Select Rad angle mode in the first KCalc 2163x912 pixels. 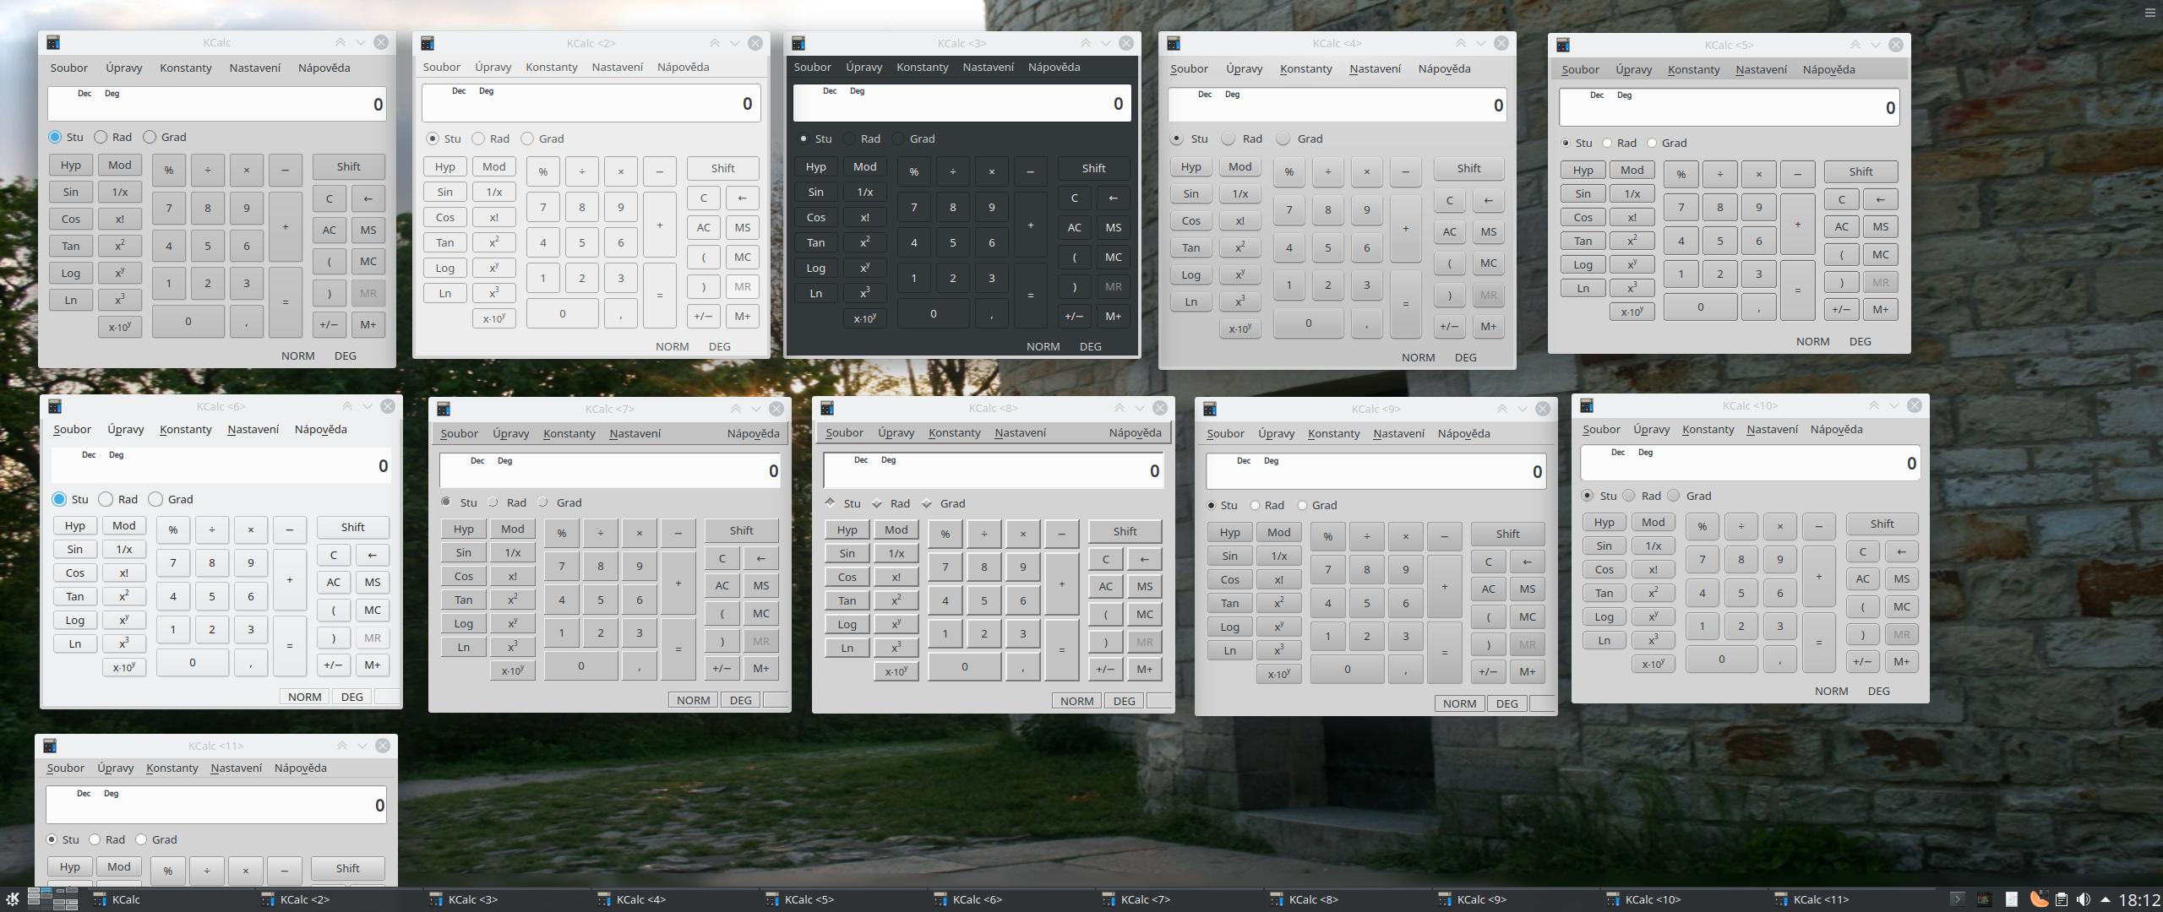click(x=113, y=137)
